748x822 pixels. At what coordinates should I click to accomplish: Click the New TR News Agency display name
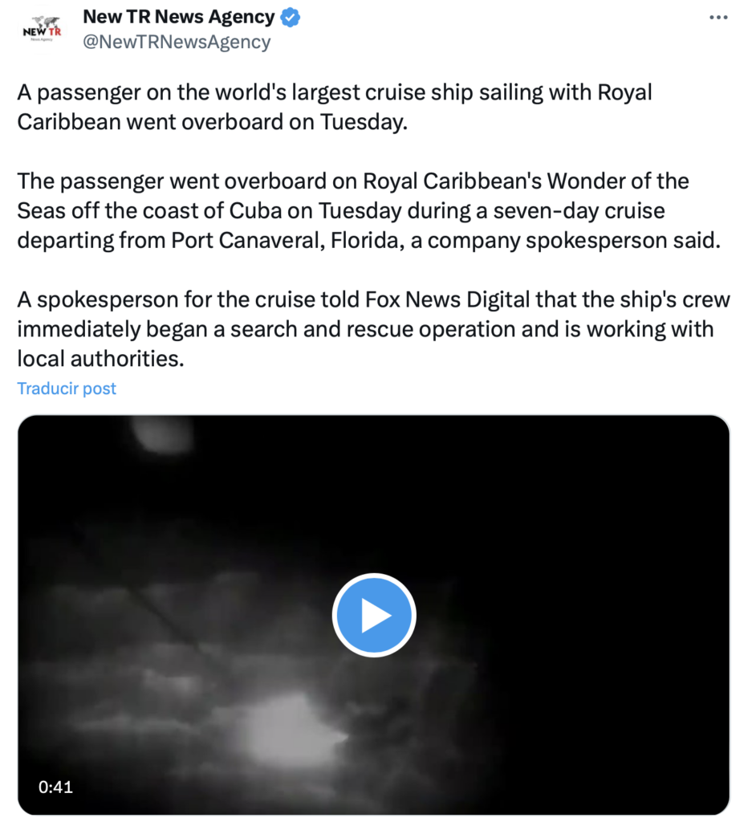pos(179,16)
